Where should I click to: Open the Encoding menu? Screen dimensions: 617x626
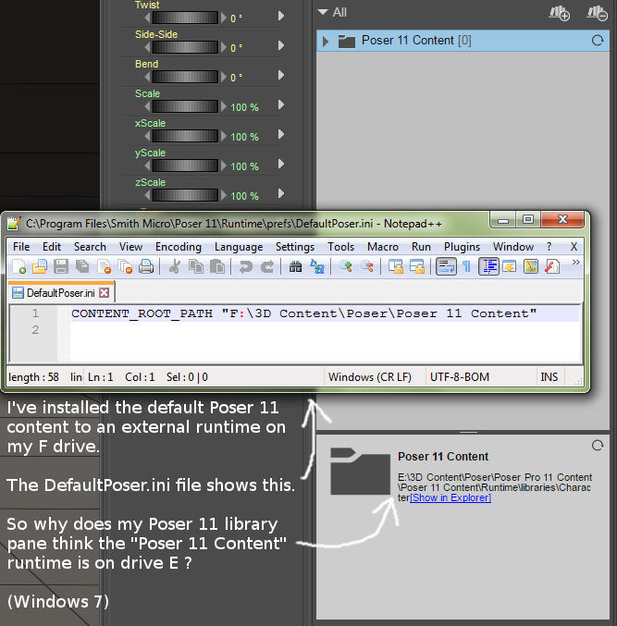click(x=179, y=247)
